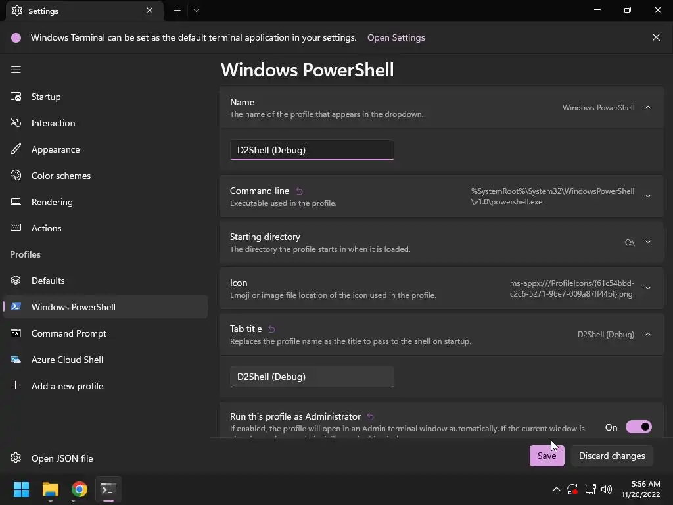Click the Interaction cursor icon
The width and height of the screenshot is (673, 505).
coord(16,123)
